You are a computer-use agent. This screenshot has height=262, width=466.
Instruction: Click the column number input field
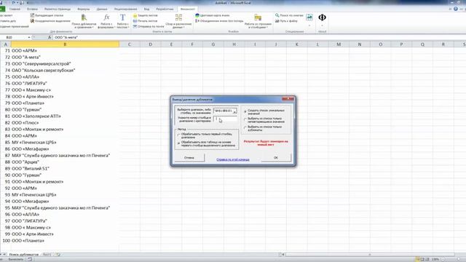coord(225,119)
